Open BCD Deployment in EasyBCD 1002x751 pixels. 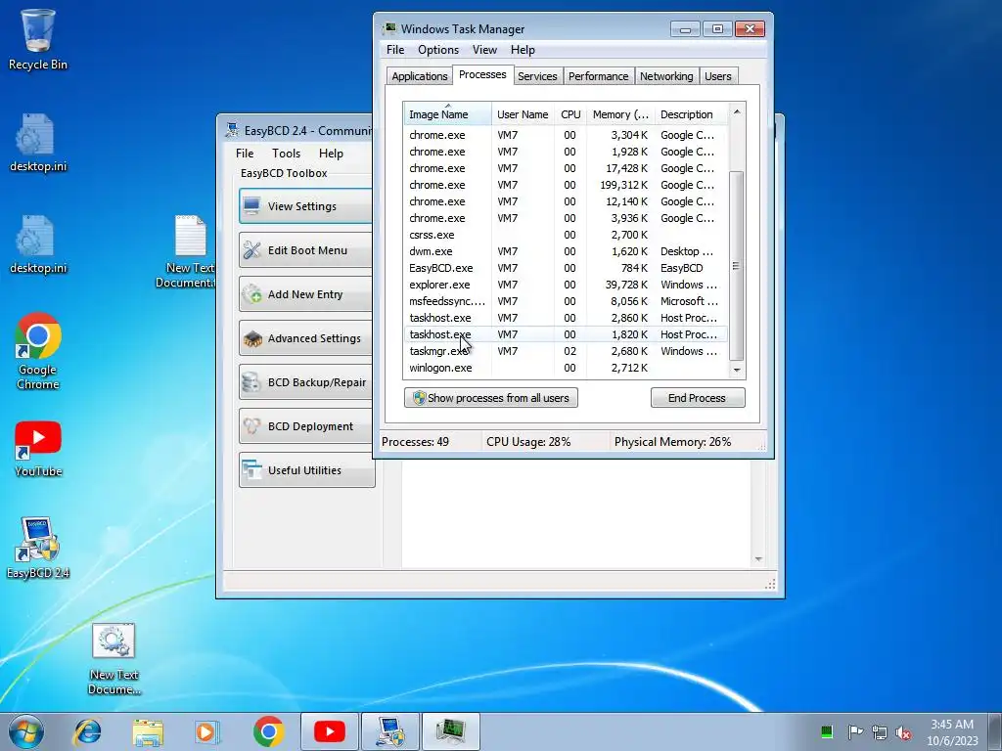305,426
